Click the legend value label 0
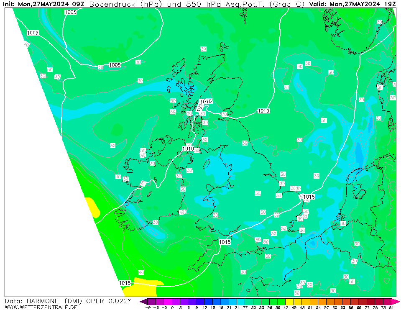This screenshot has width=401, height=310. 172,307
